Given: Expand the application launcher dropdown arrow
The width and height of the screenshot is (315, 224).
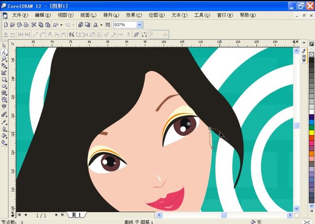Looking at the screenshot, I should [101, 25].
